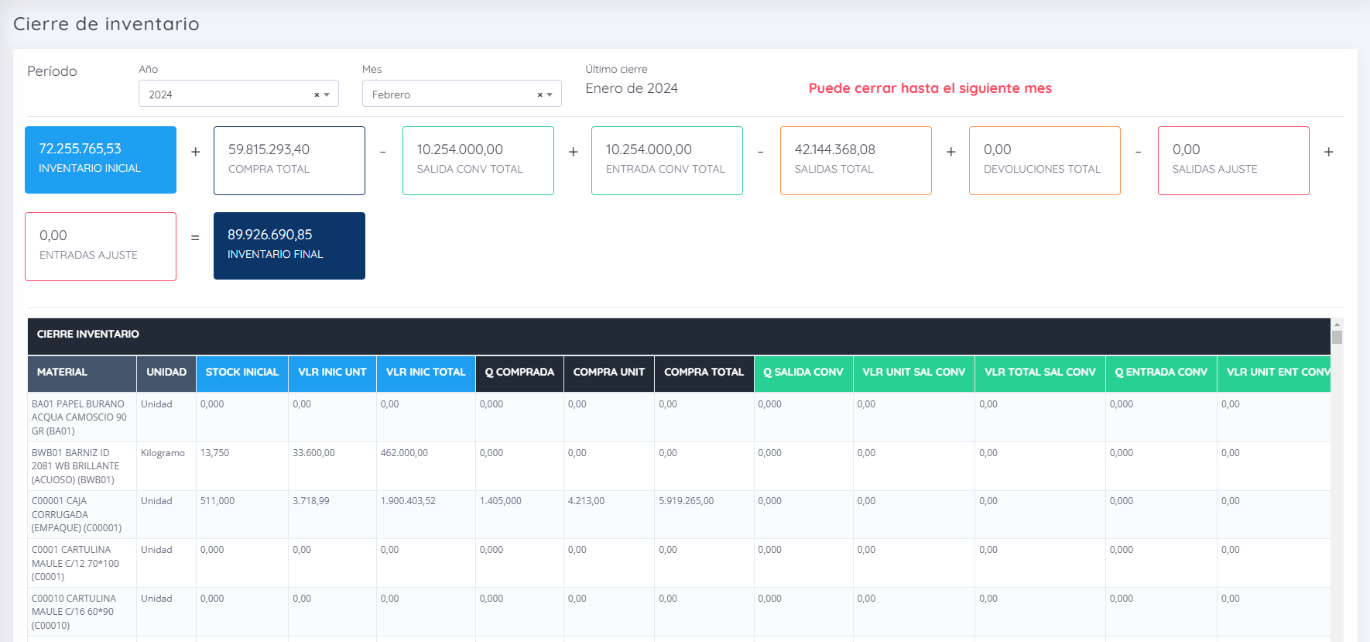The image size is (1370, 642).
Task: Click the COMPRA UNIT column header
Action: point(609,373)
